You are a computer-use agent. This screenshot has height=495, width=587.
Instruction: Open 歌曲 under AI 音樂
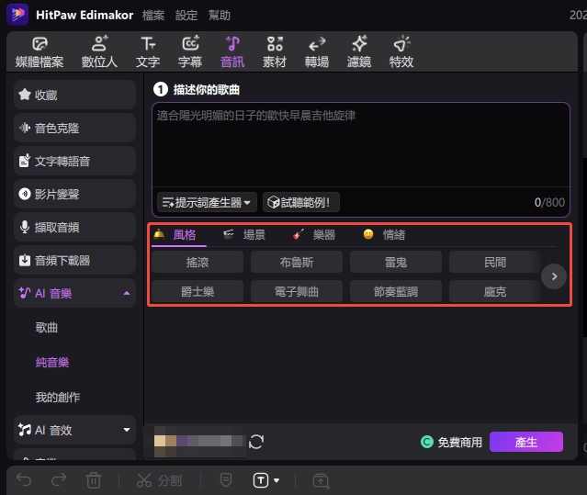[47, 328]
